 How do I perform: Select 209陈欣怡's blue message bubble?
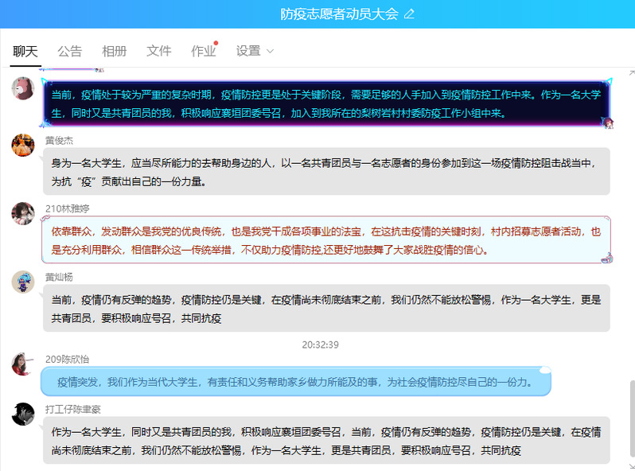tap(294, 382)
